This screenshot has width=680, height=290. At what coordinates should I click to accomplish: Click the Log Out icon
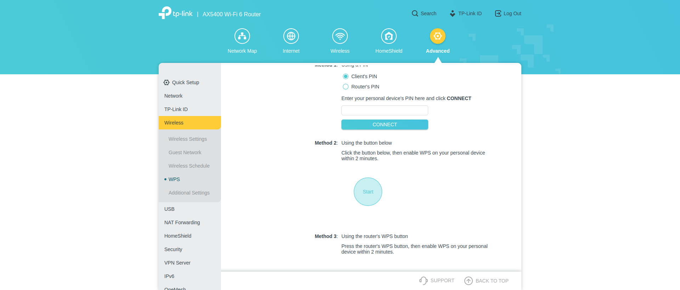pos(498,13)
